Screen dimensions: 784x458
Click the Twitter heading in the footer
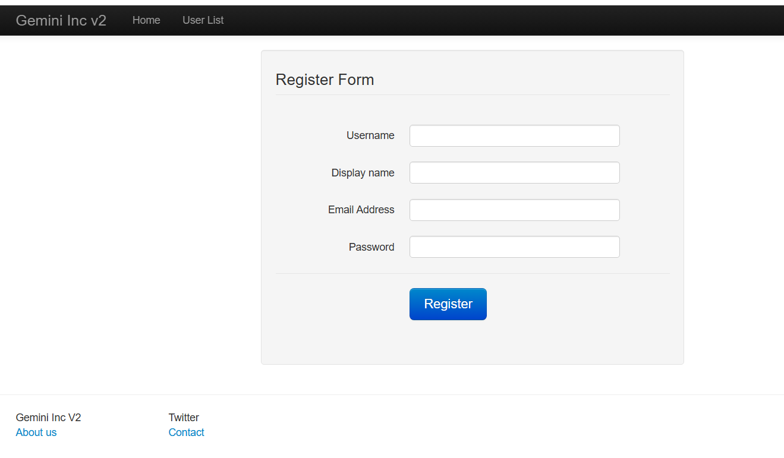tap(184, 418)
